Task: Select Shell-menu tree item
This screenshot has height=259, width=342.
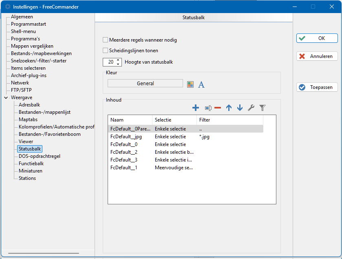Action: click(x=23, y=31)
